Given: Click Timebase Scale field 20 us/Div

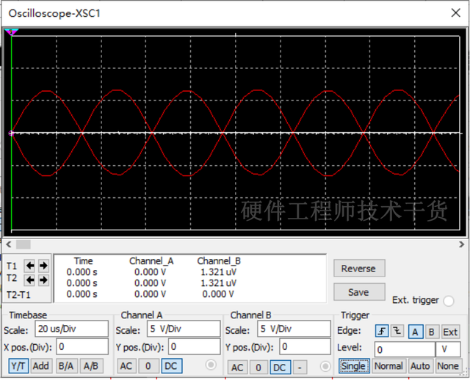Looking at the screenshot, I should click(x=72, y=329).
